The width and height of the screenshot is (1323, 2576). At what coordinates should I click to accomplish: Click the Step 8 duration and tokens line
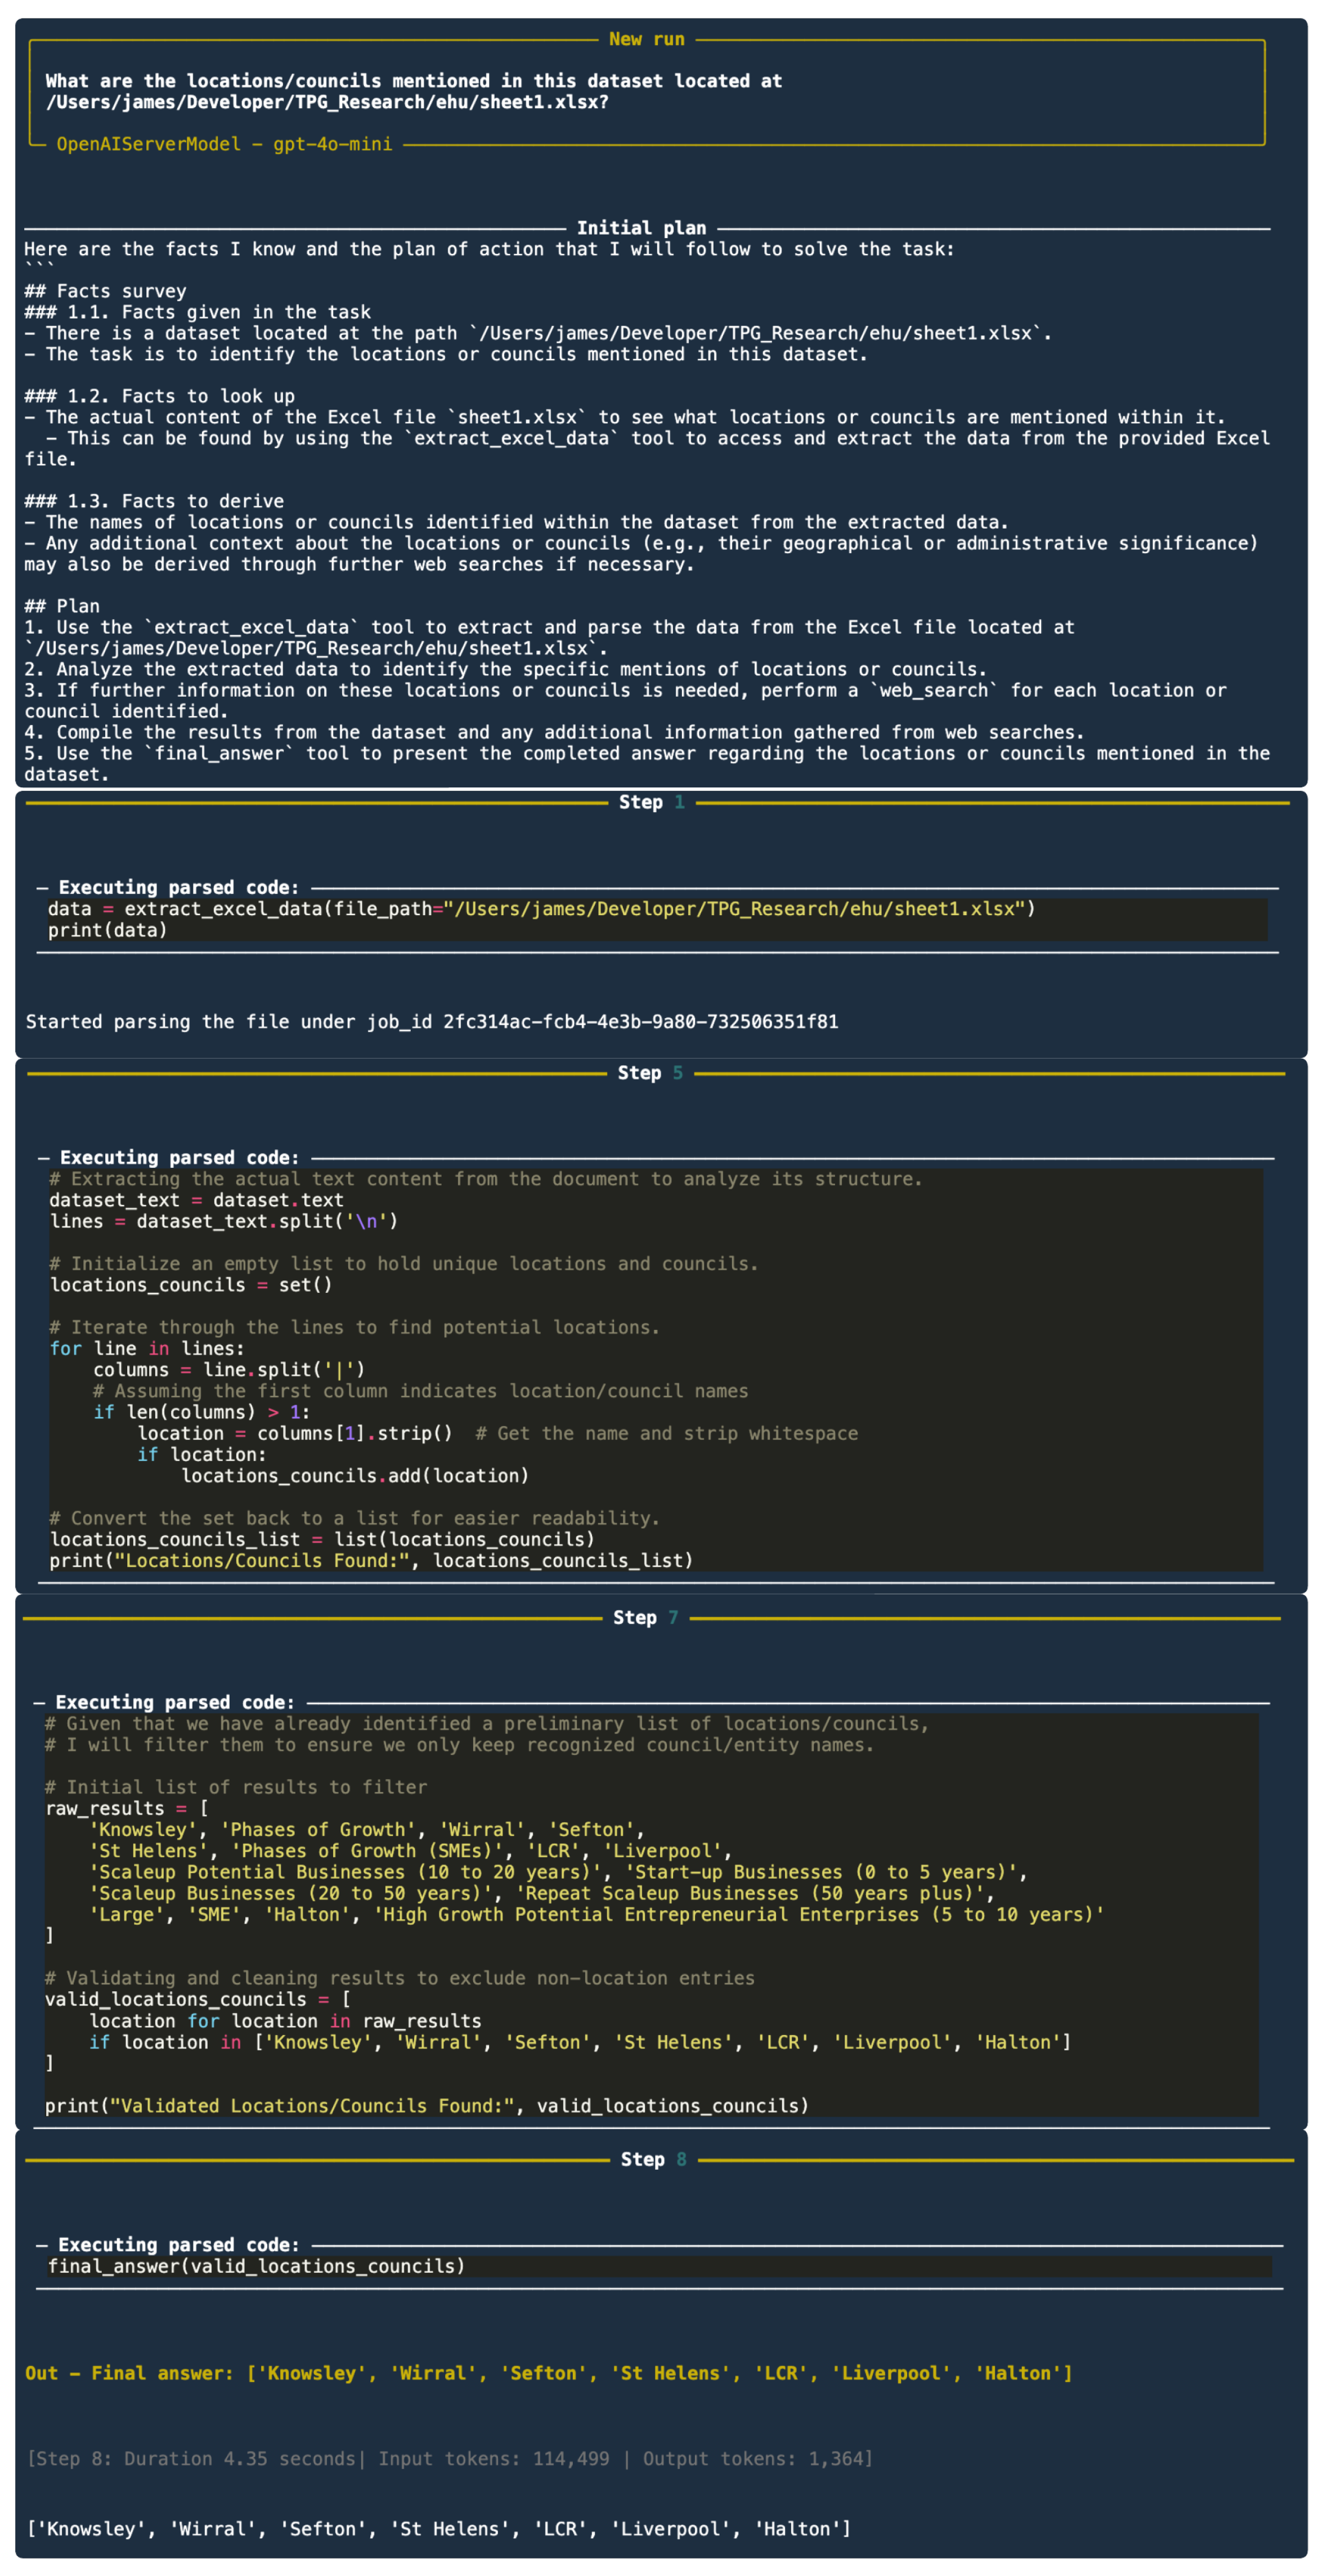(x=449, y=2458)
